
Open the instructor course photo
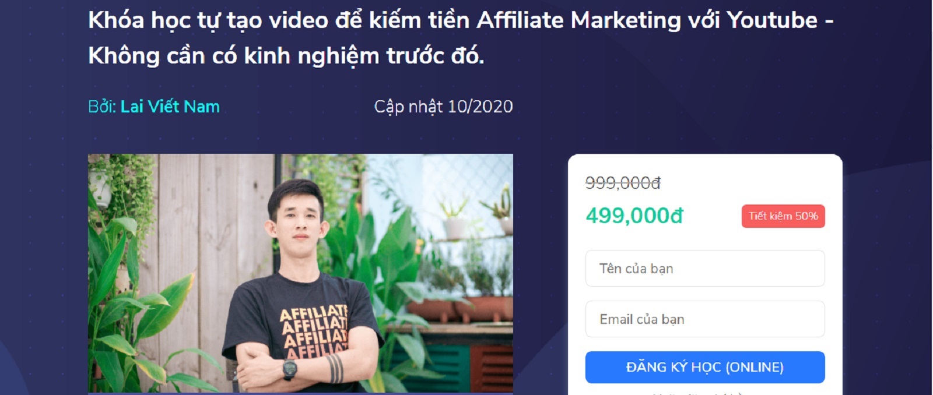point(300,273)
